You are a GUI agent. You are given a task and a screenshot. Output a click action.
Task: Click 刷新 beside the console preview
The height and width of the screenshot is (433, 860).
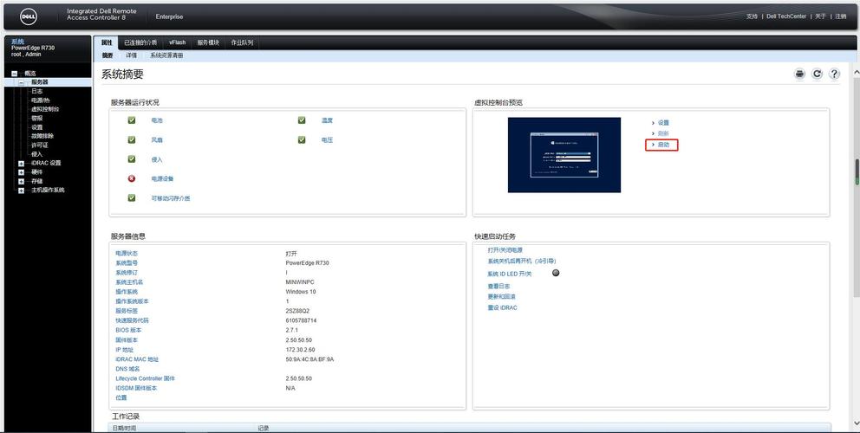[x=663, y=133]
